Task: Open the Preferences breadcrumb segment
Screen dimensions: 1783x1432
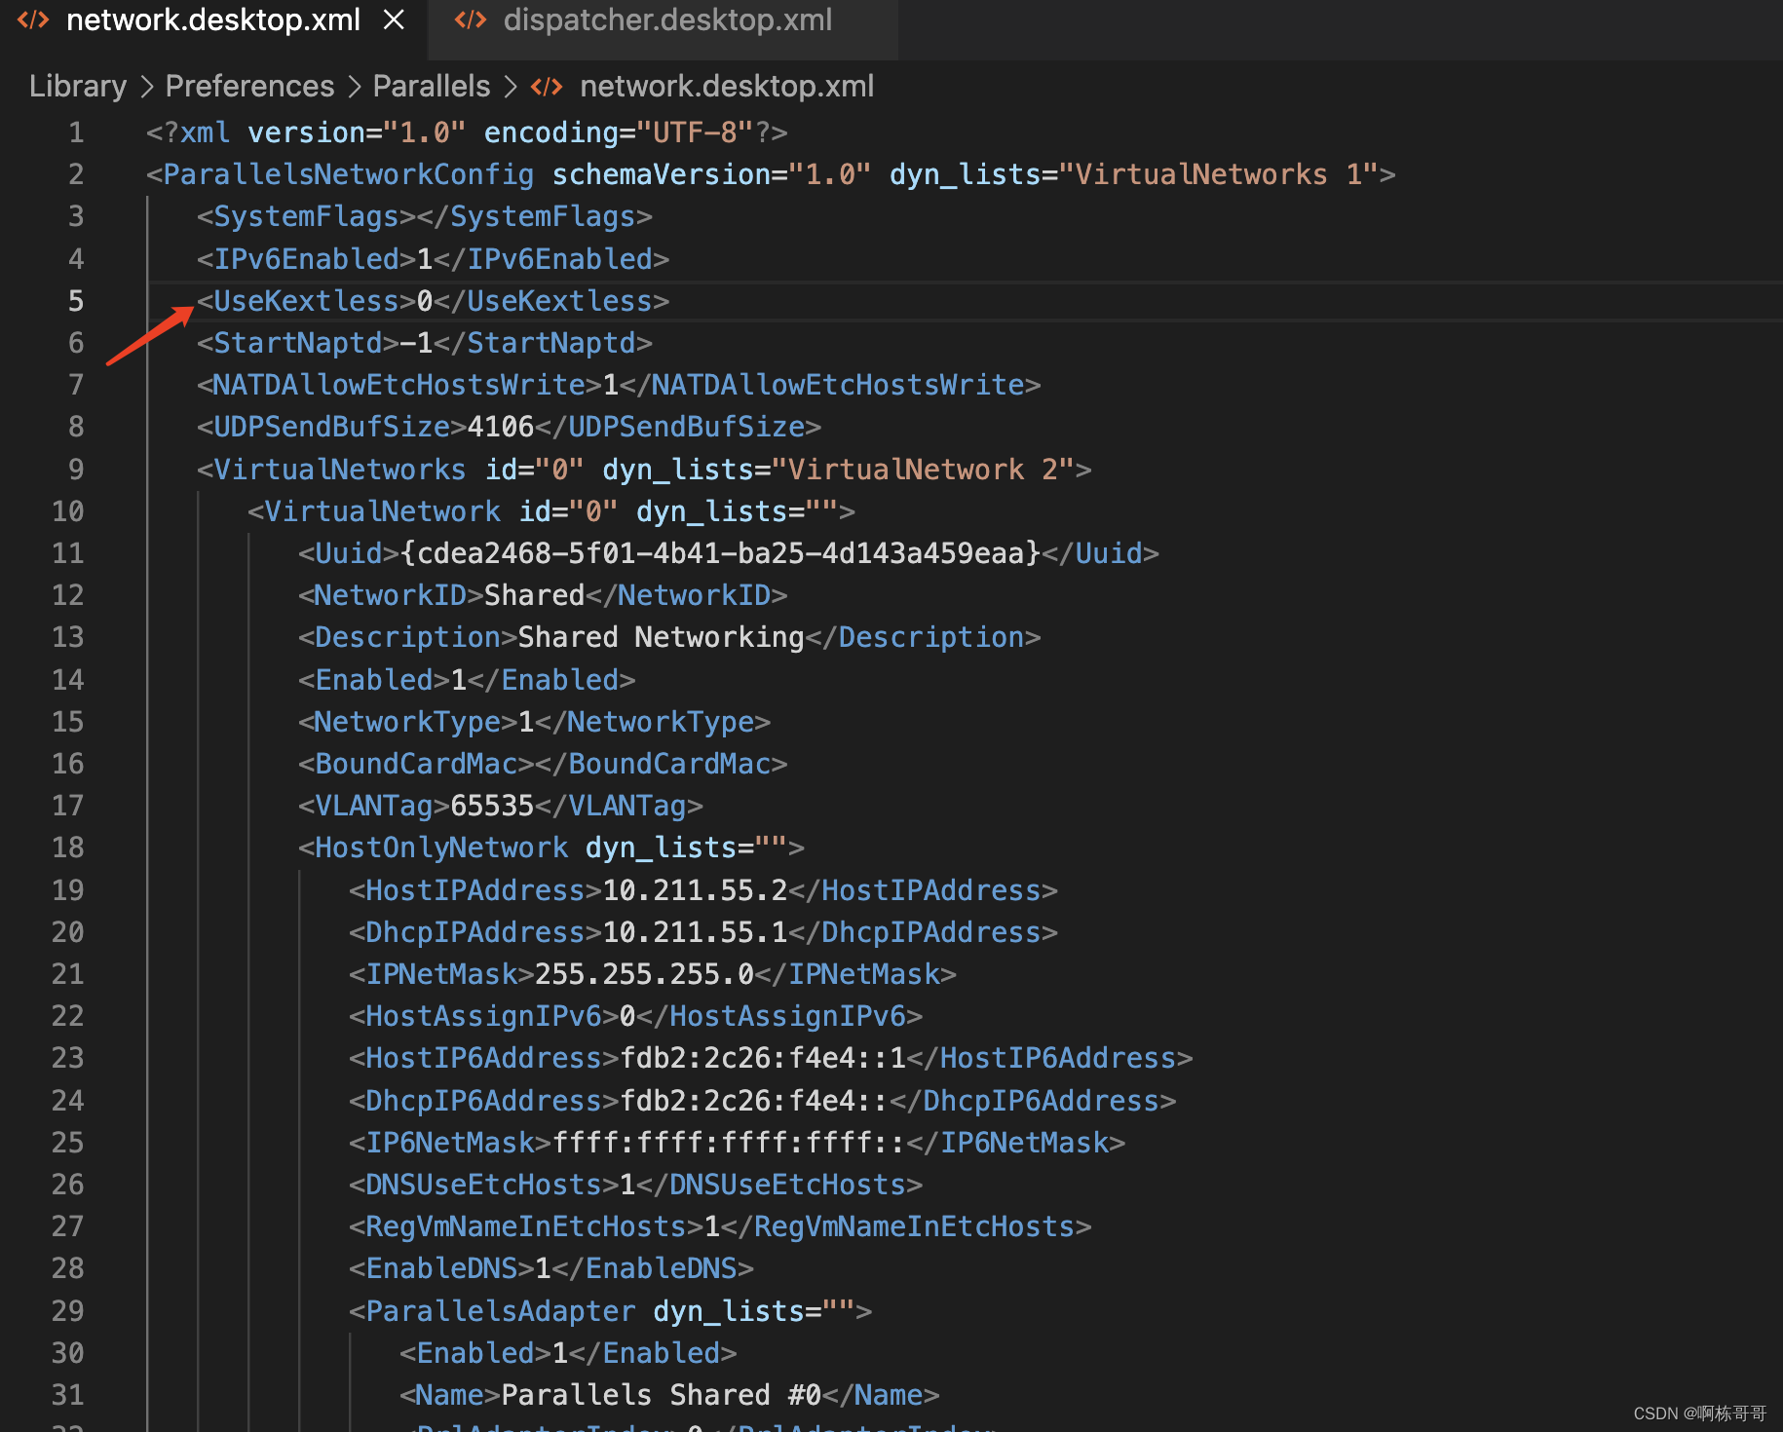Action: (249, 87)
